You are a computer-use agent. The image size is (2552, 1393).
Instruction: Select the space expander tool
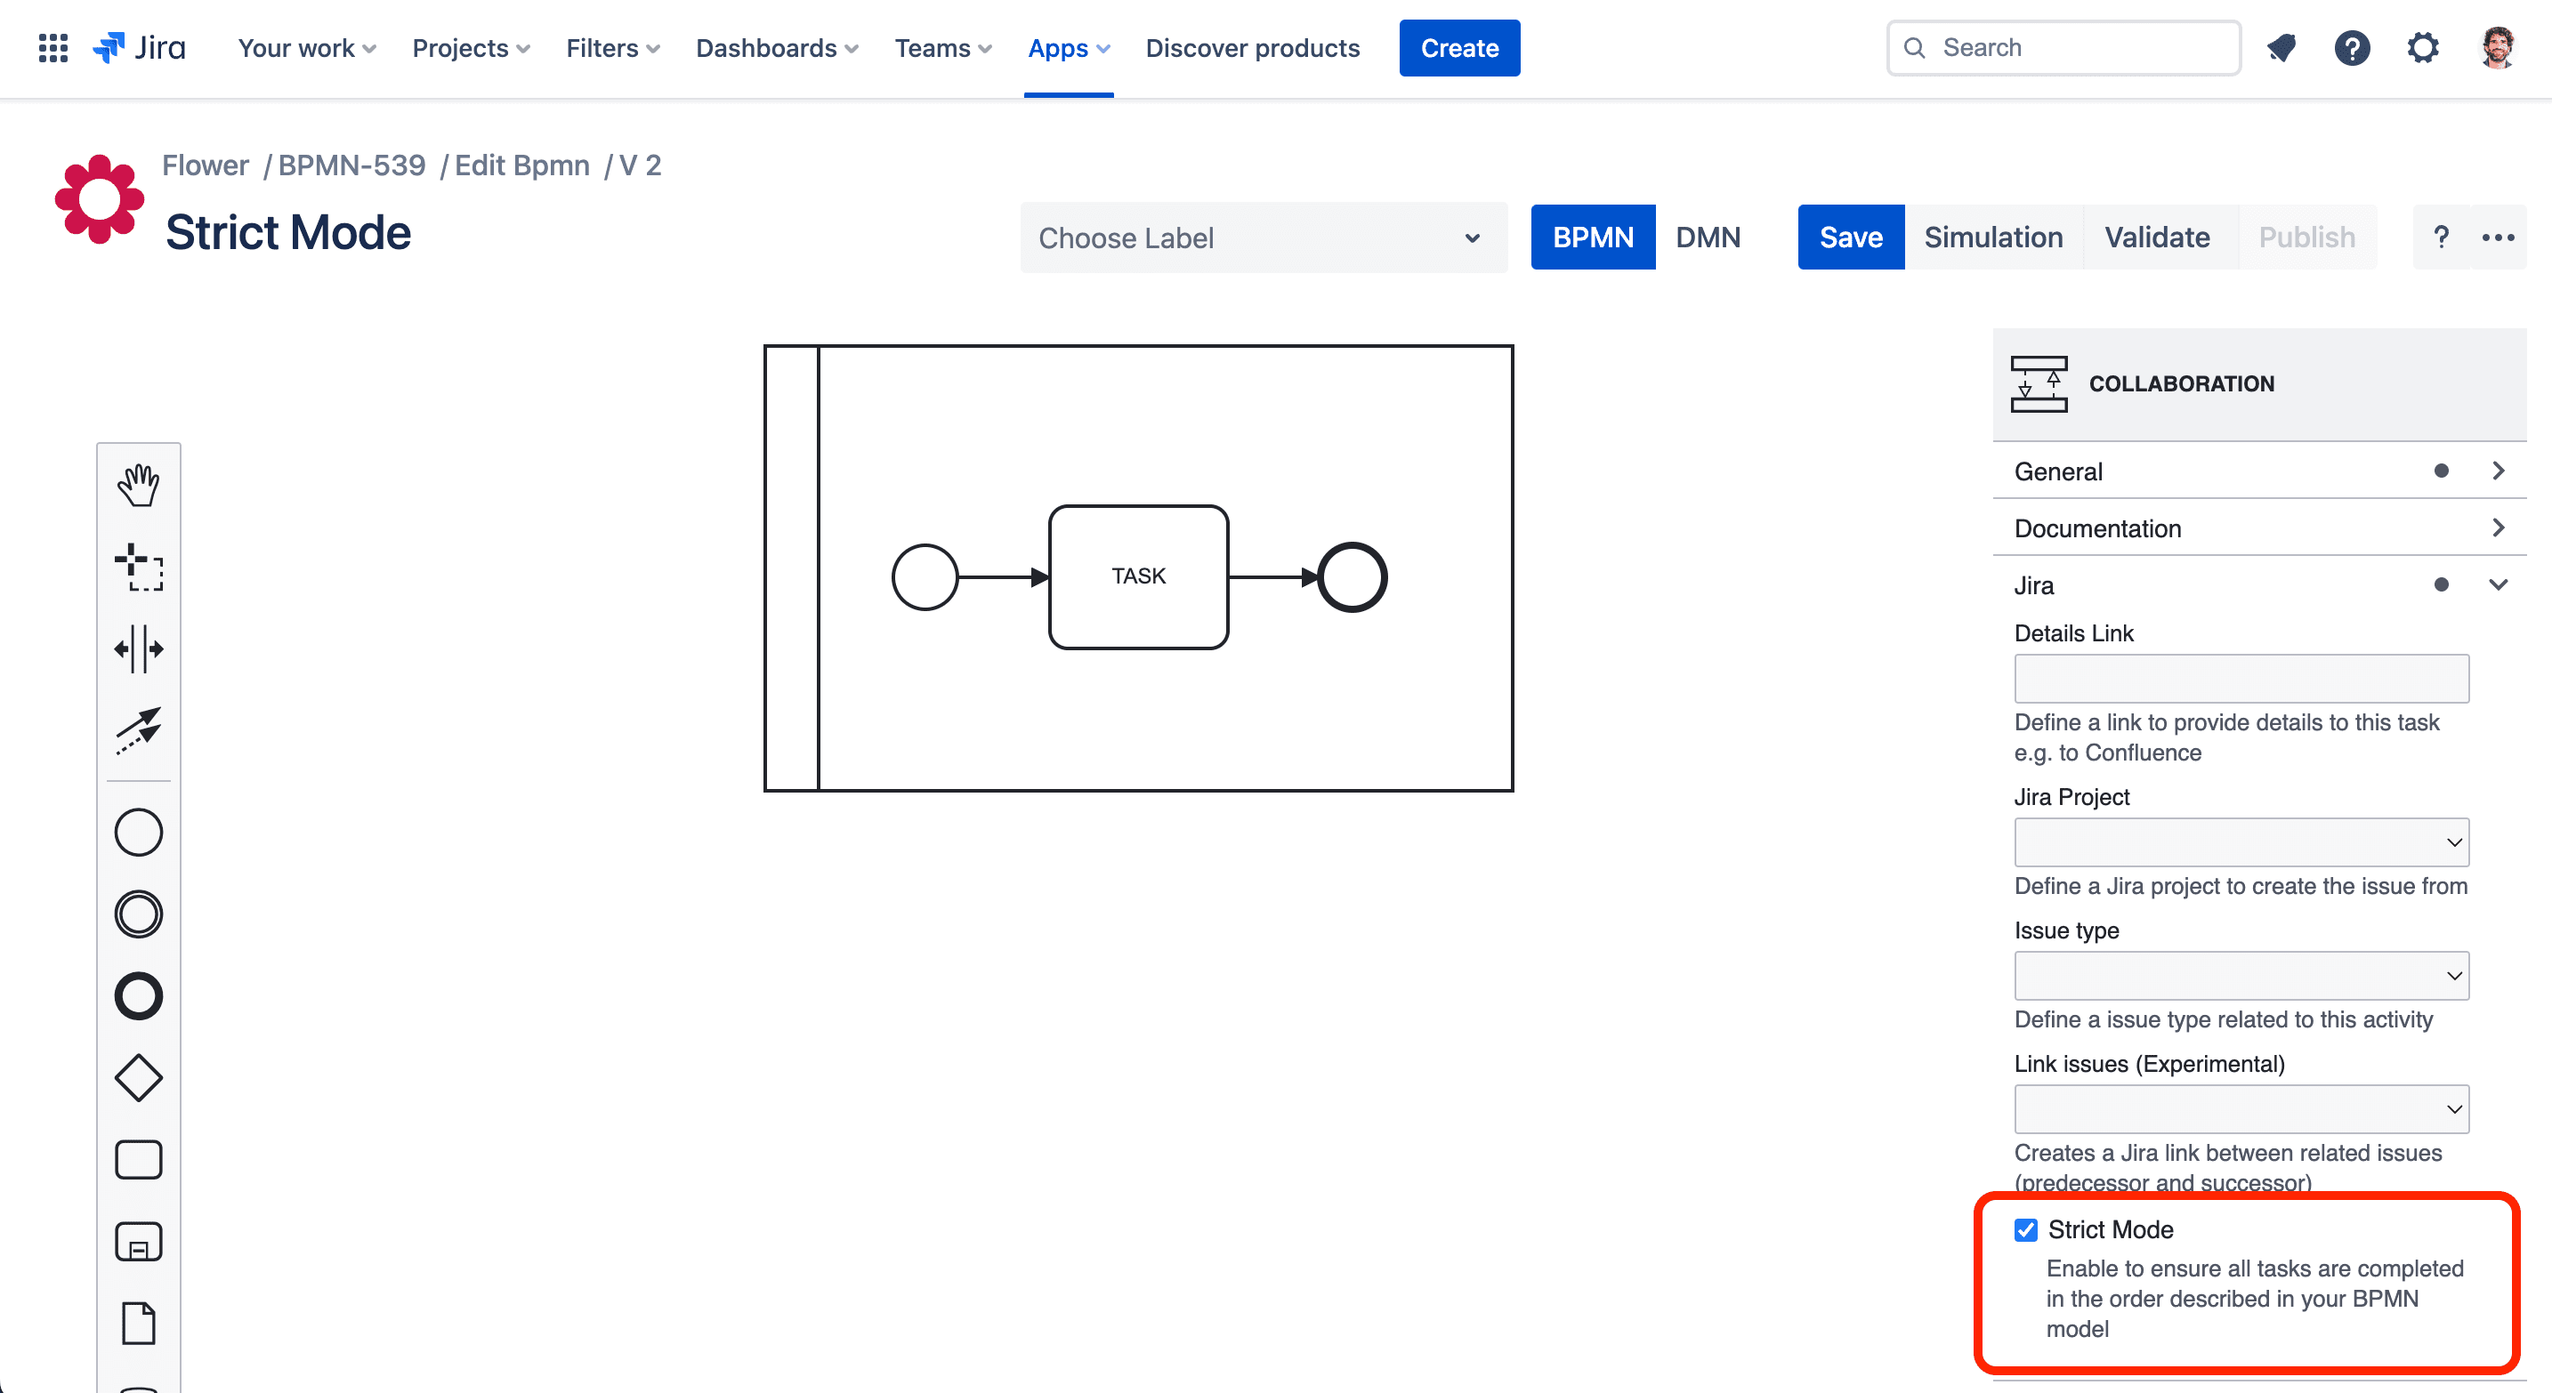139,648
